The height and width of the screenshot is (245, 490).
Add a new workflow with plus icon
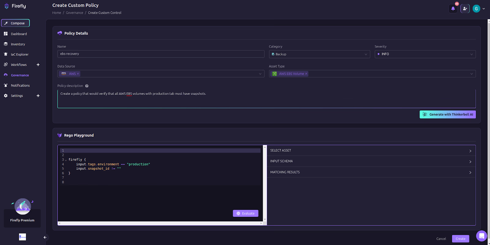tap(38, 65)
